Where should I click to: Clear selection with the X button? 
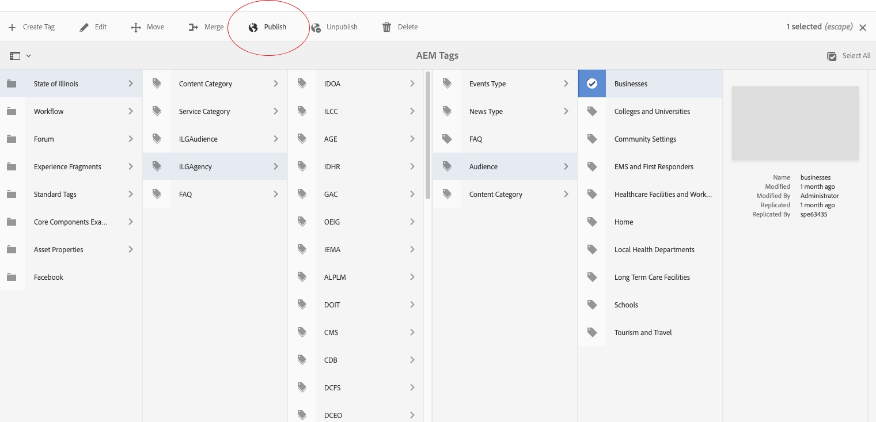pos(863,27)
